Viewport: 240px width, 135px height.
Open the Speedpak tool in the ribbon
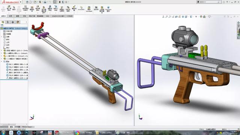pos(89,9)
